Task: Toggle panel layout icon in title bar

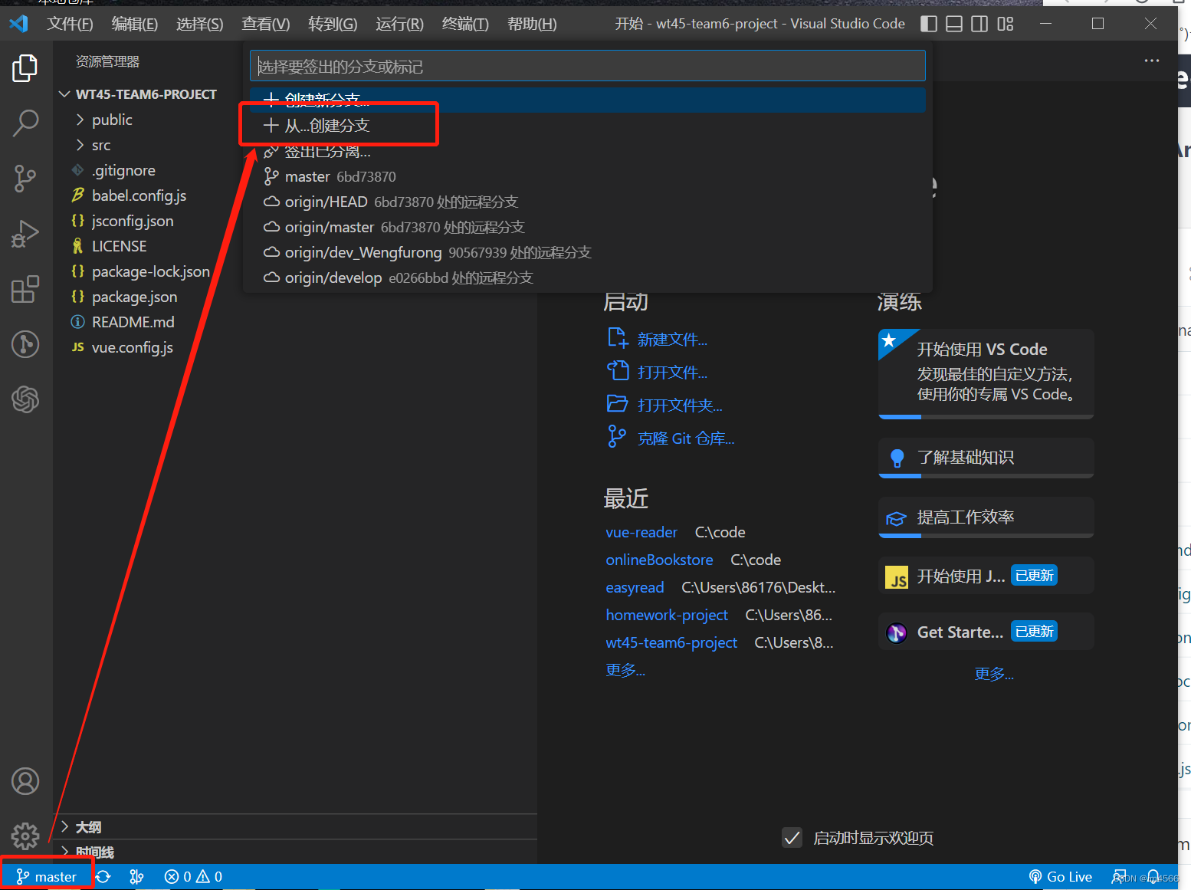Action: point(954,24)
